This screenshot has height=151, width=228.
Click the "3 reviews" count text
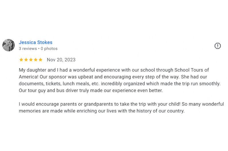pyautogui.click(x=28, y=49)
